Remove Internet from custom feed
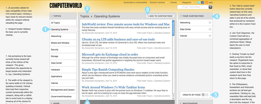Image resolution: width=261 pixels, height=104 pixels. 210,36
